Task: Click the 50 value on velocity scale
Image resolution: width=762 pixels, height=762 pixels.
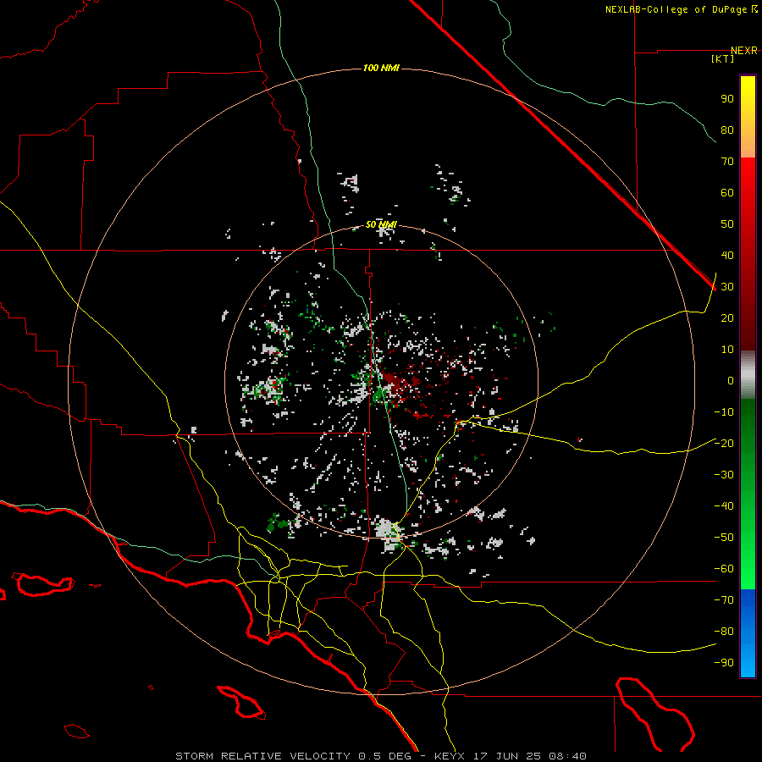Action: (x=727, y=224)
